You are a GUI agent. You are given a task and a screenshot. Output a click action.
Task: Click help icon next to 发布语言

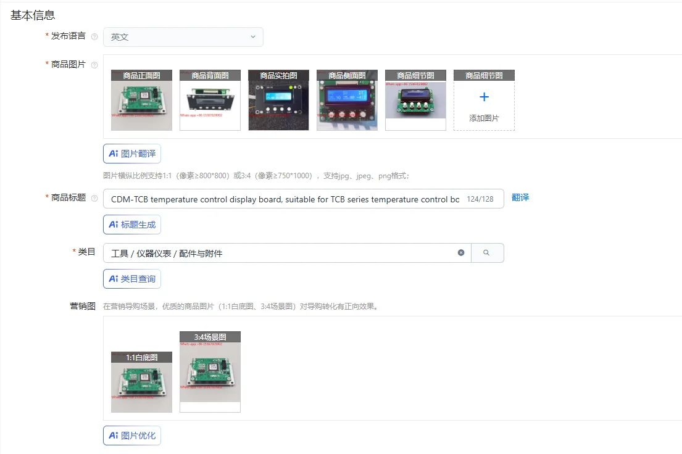[x=94, y=37]
